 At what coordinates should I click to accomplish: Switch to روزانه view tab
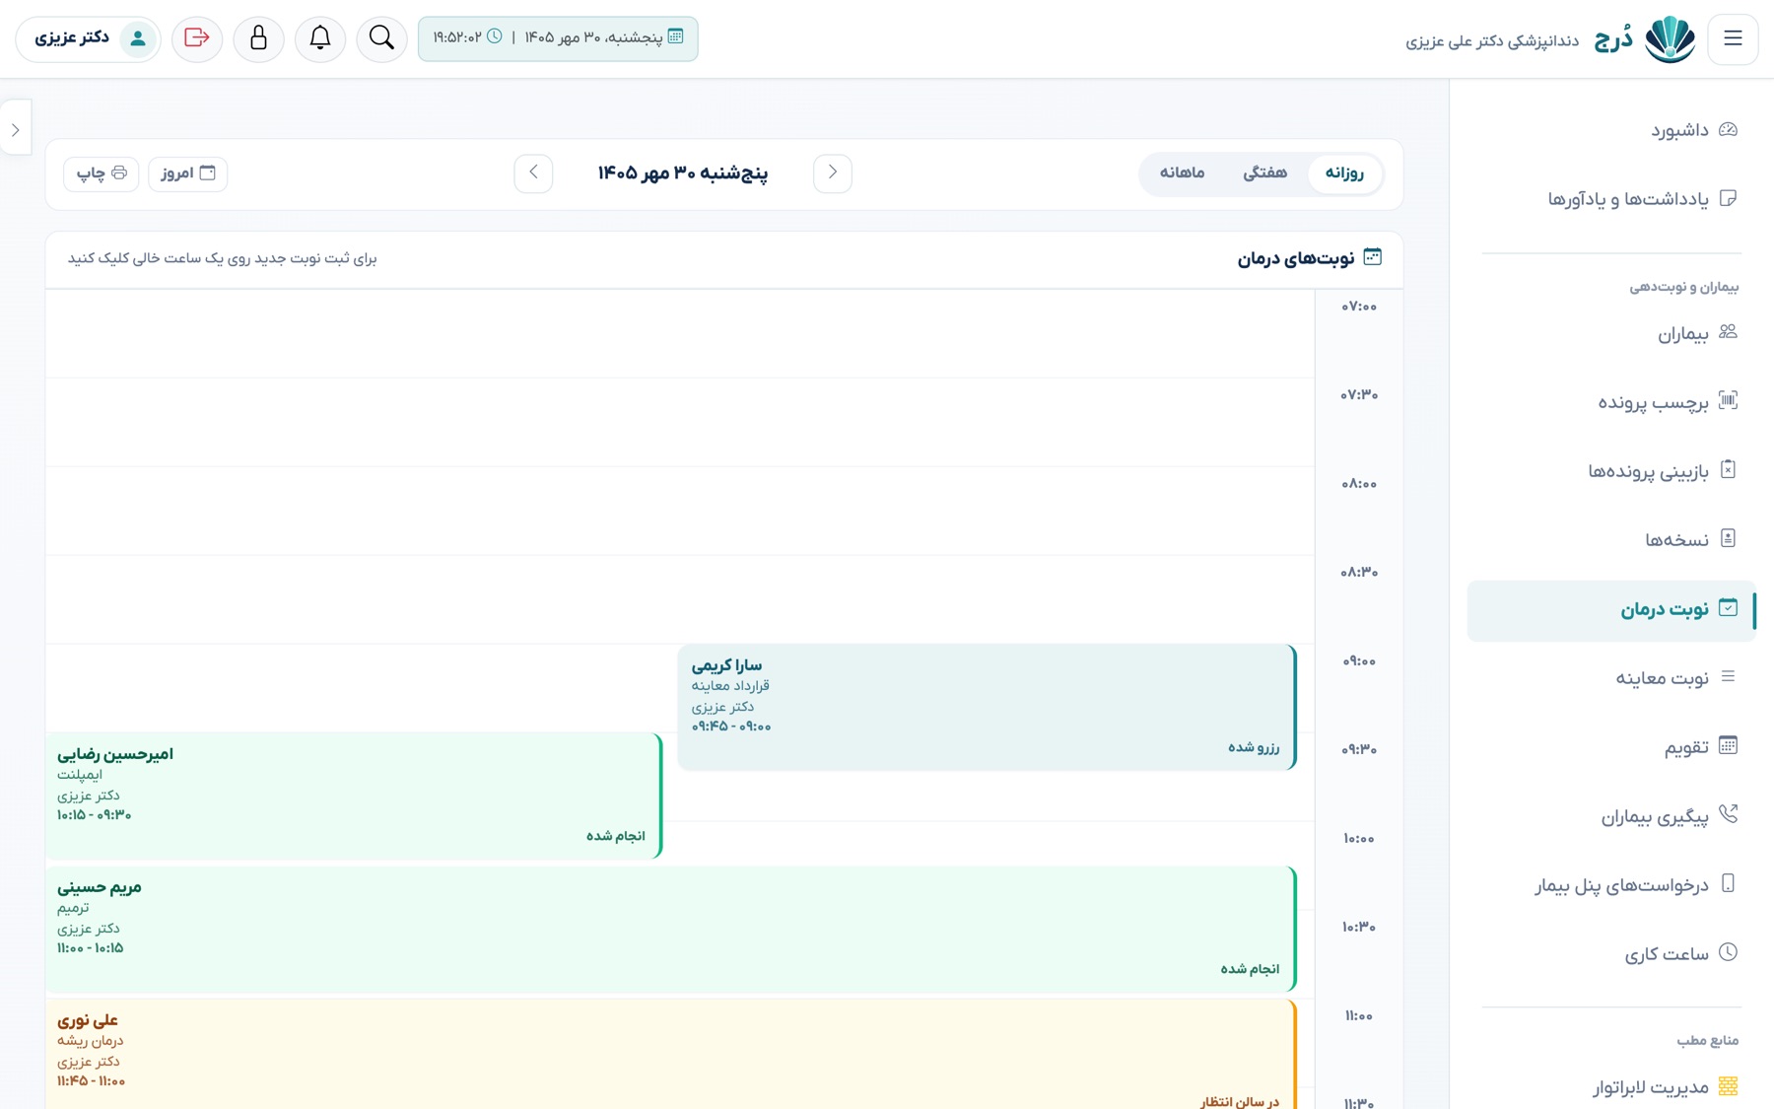(x=1344, y=173)
